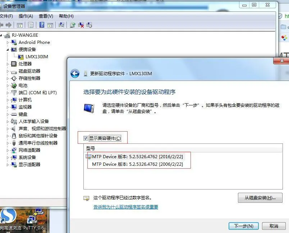
Task: Click the update driver software toolbar icon
Action: click(x=72, y=25)
